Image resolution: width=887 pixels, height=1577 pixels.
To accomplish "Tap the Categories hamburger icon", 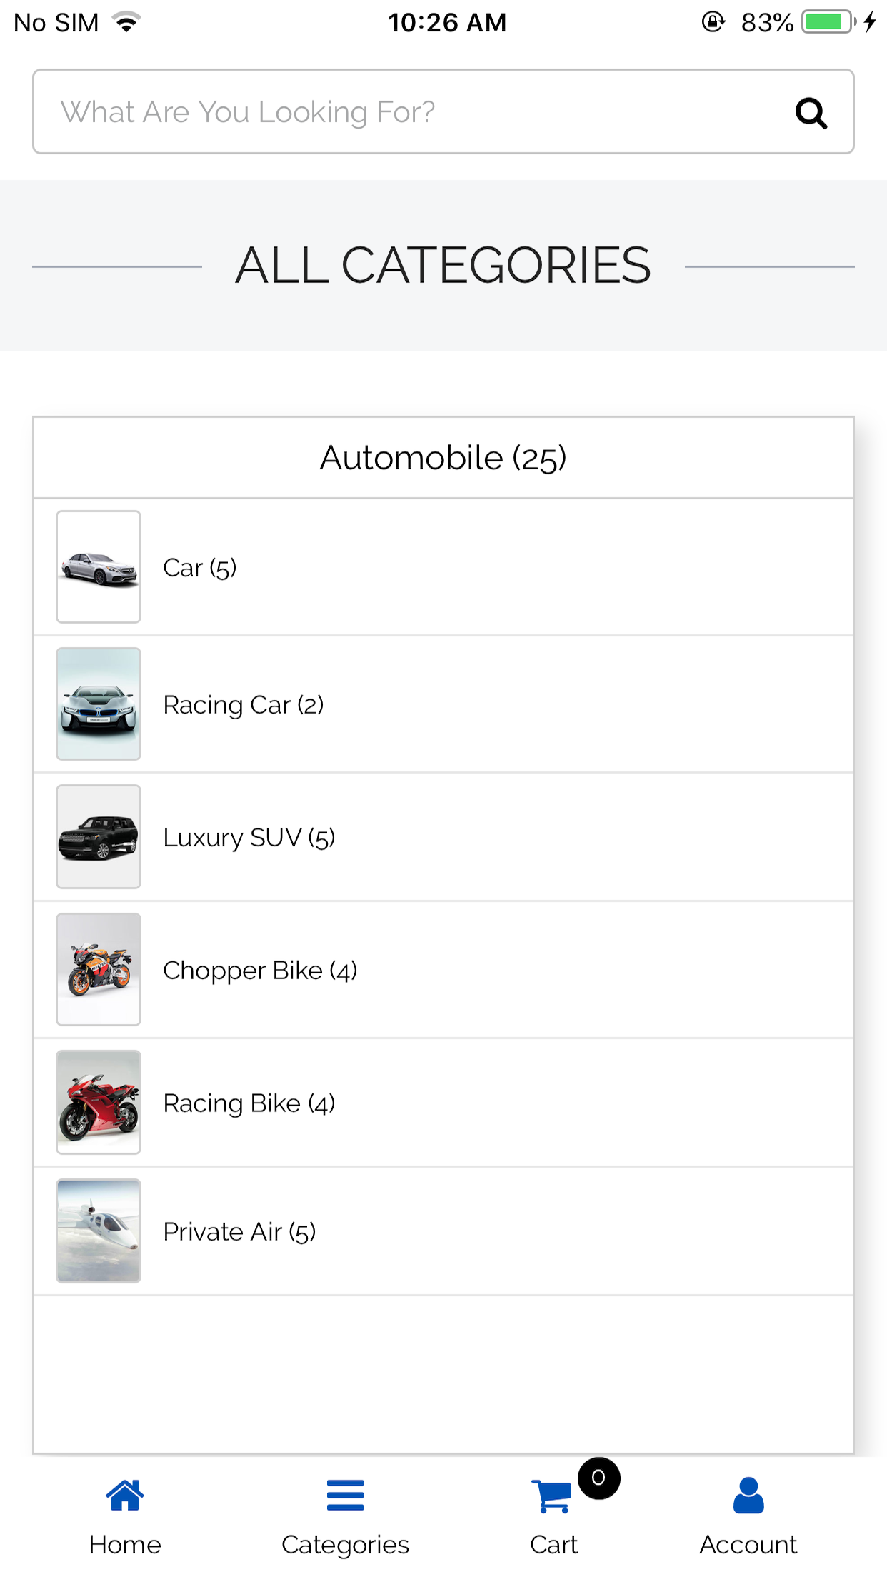I will [345, 1495].
